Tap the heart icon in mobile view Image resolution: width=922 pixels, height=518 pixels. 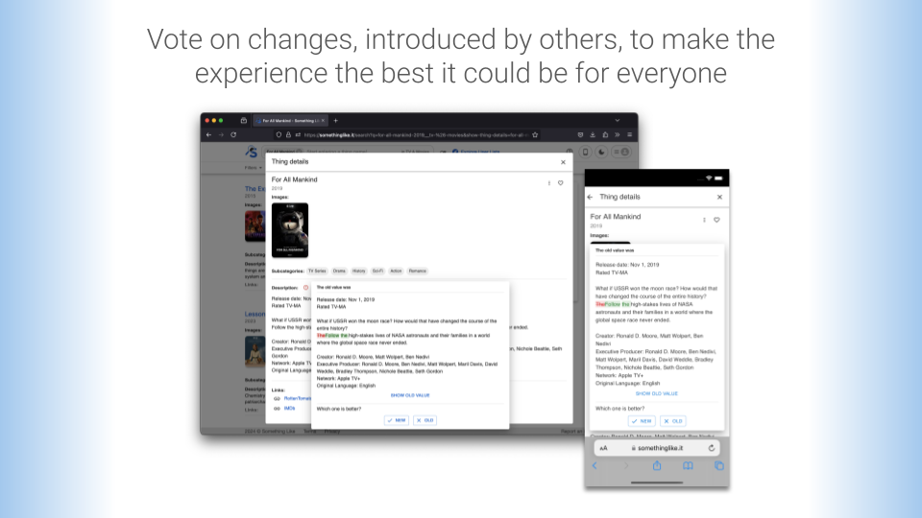point(716,220)
